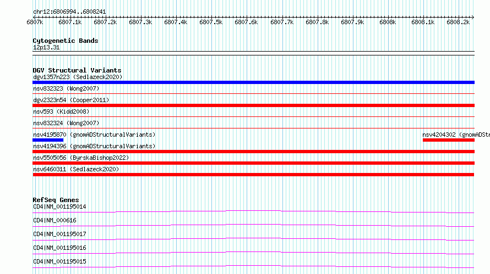This screenshot has height=274, width=490.
Task: Select transcript CD4|NM_000616
Action: click(55, 220)
